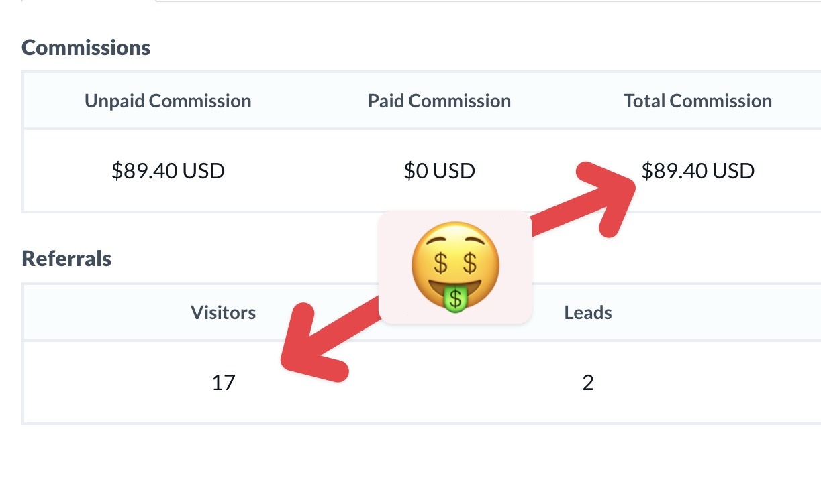Click the Leads column header

tap(588, 312)
